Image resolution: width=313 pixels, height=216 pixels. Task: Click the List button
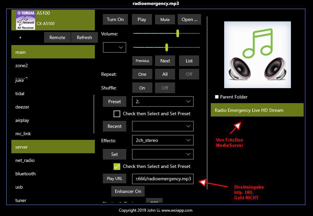point(189,61)
